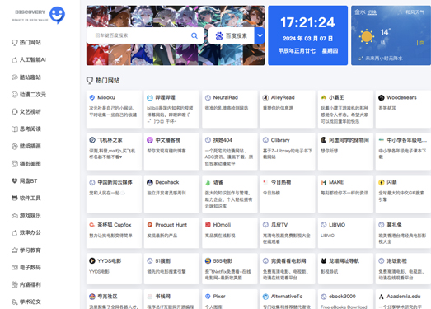Open 热门网站 in the sidebar
The image size is (431, 309).
pyautogui.click(x=26, y=42)
